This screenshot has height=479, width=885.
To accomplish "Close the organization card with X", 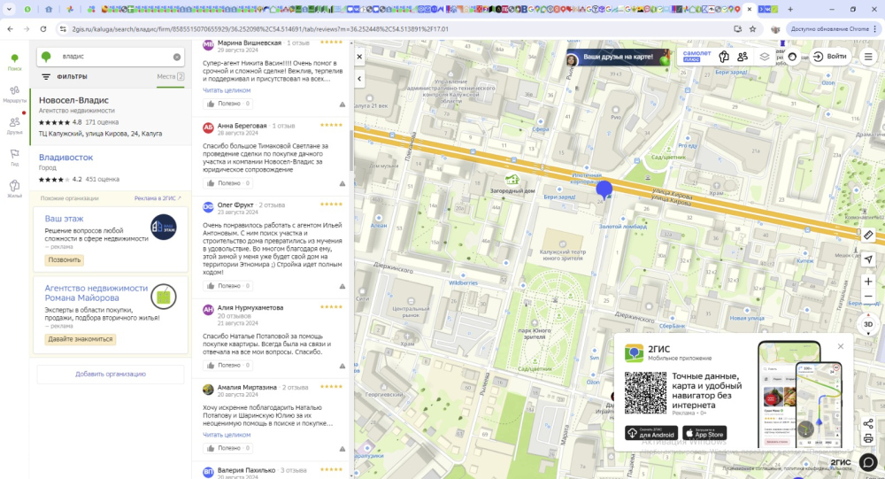I will 359,57.
